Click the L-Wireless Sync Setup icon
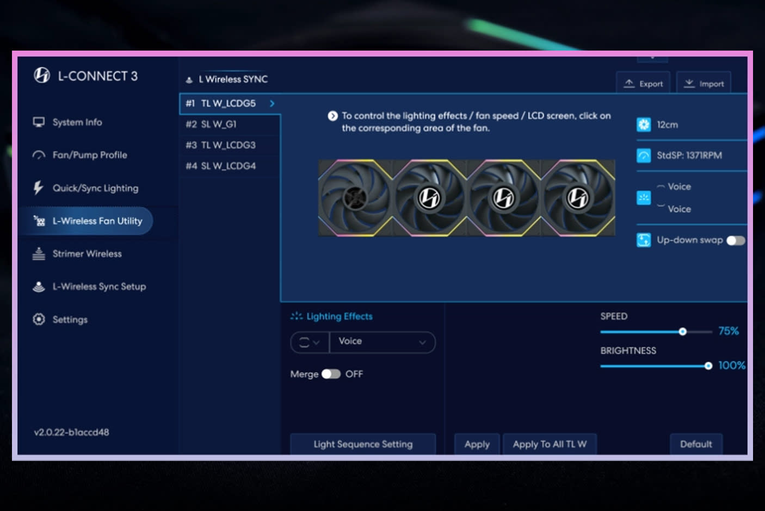Image resolution: width=765 pixels, height=511 pixels. coord(39,286)
